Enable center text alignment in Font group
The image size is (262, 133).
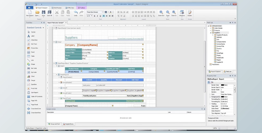107,16
